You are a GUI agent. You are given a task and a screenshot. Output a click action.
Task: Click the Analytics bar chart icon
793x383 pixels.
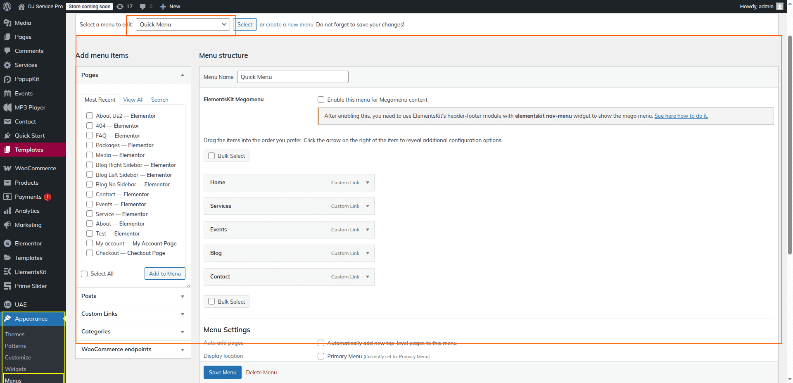pos(7,211)
